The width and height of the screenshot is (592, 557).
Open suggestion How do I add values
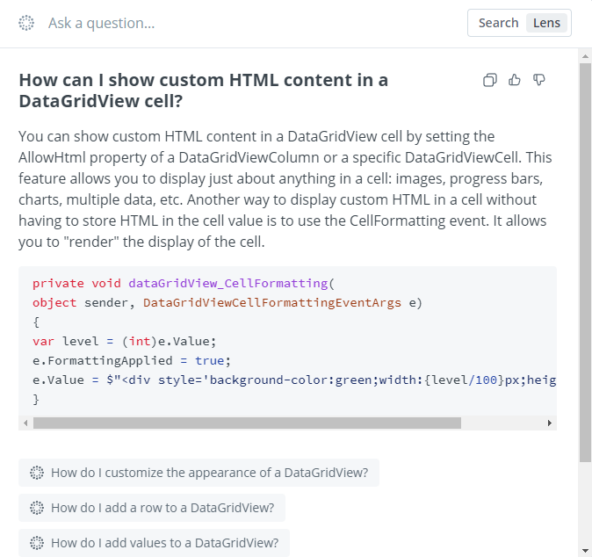click(x=154, y=543)
